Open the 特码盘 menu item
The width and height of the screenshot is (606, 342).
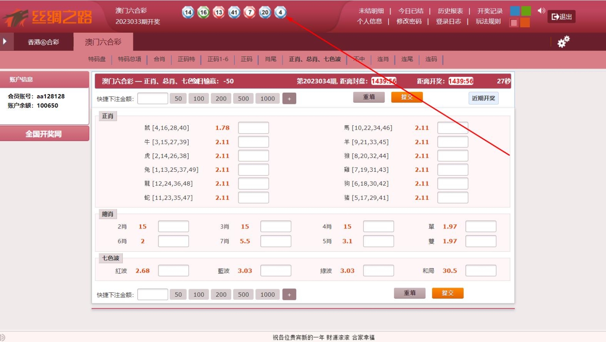click(97, 59)
